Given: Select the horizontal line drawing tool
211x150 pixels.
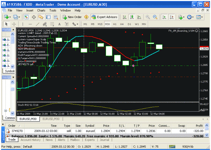Looking at the screenshot, I should pos(30,24).
